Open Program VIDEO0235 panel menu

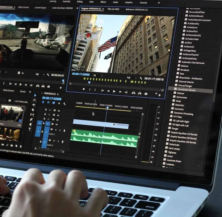[x=103, y=9]
